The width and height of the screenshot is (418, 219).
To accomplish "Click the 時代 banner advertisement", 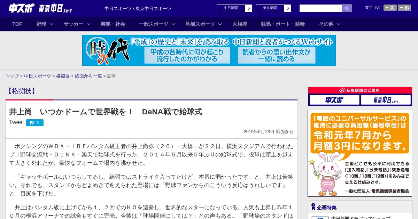I will point(209,50).
